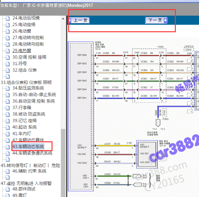Viewport: 199px width, 197px height.
Task: Open 35.自动-启动-停止系统
Action: [x=34, y=95]
